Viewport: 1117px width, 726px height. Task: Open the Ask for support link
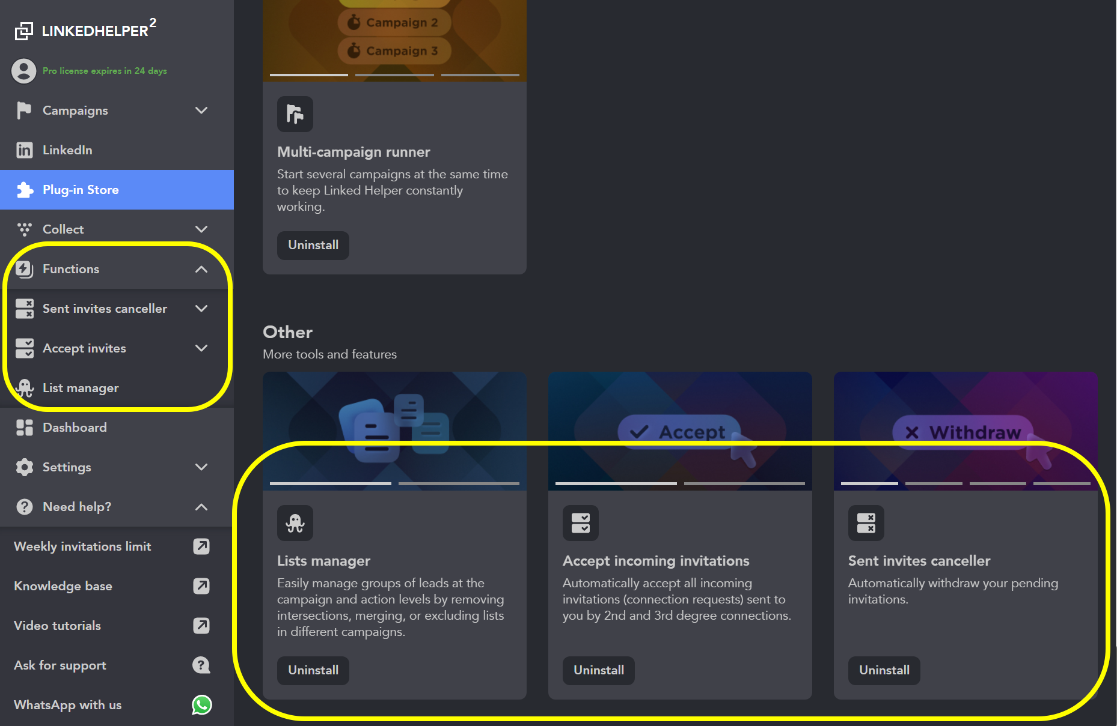pos(117,665)
